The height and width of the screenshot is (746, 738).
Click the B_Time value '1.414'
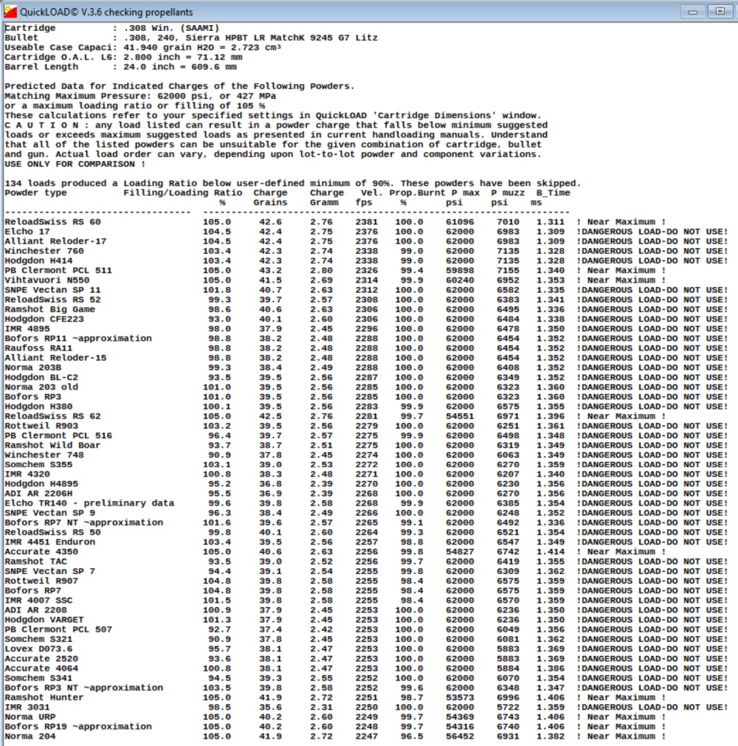tap(550, 552)
